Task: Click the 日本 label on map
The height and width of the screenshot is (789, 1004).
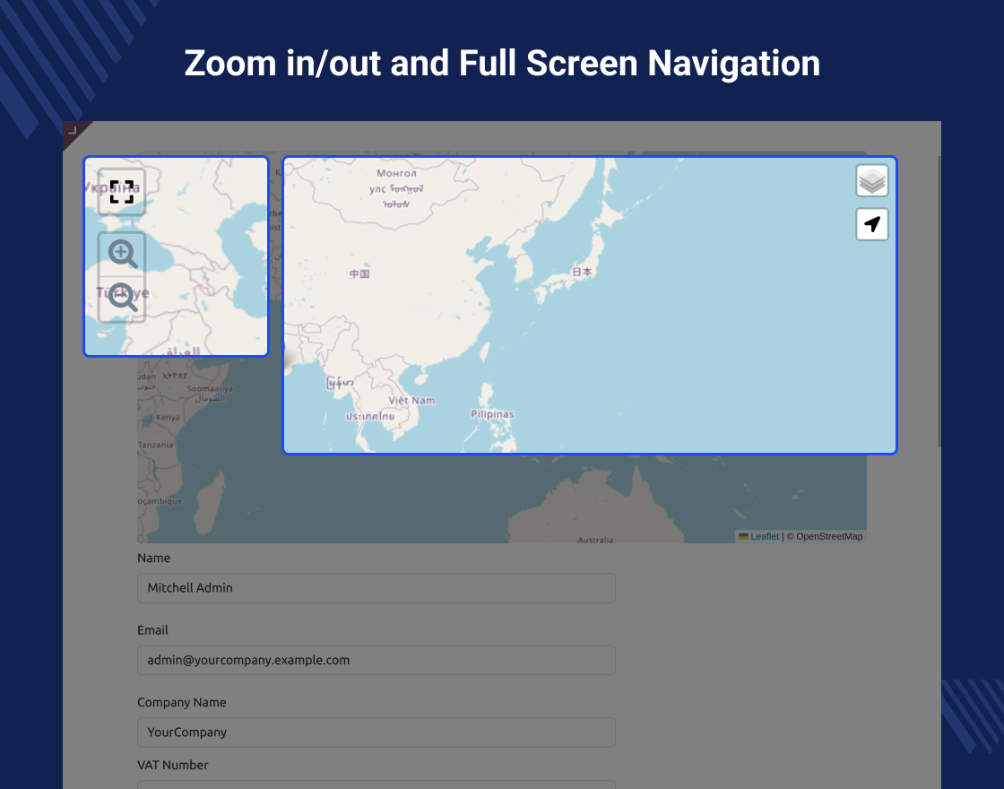Action: 582,272
